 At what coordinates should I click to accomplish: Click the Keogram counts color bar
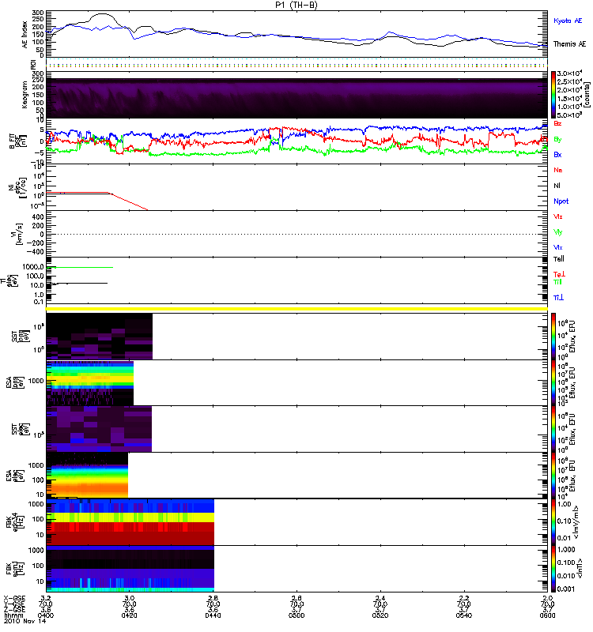[553, 95]
